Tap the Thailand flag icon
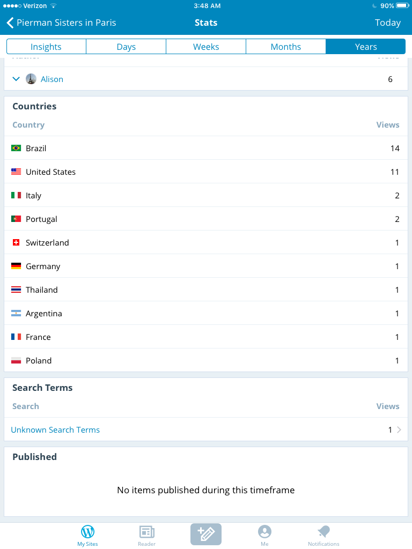 (x=16, y=290)
